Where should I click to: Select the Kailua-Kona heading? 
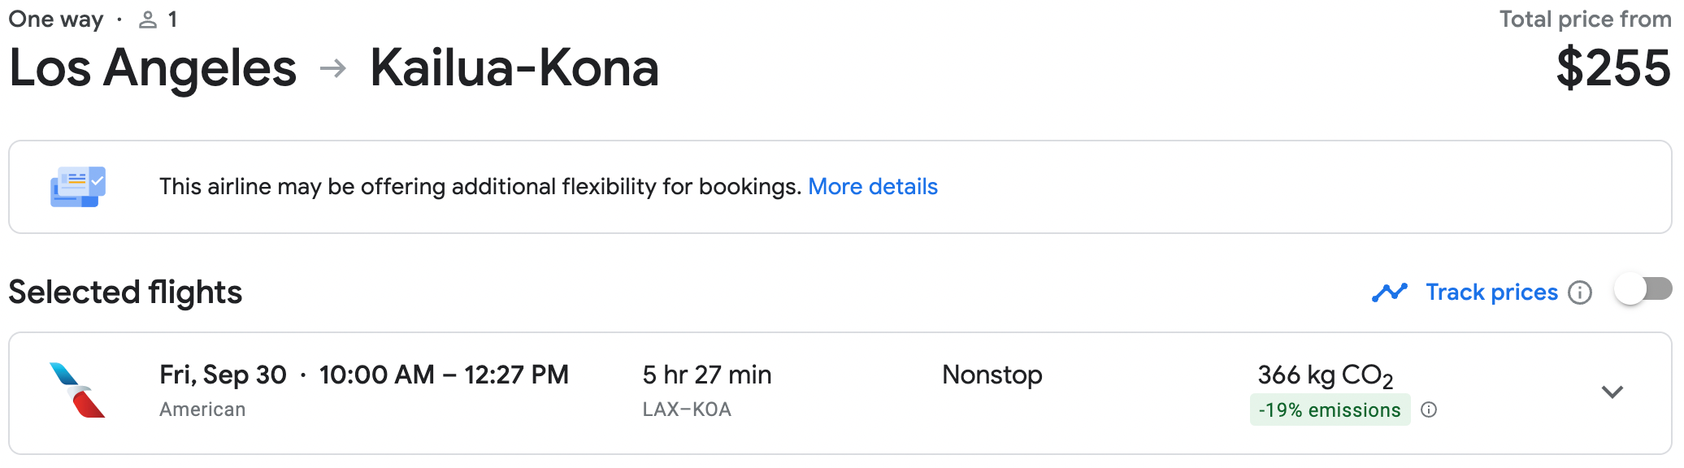pyautogui.click(x=514, y=67)
